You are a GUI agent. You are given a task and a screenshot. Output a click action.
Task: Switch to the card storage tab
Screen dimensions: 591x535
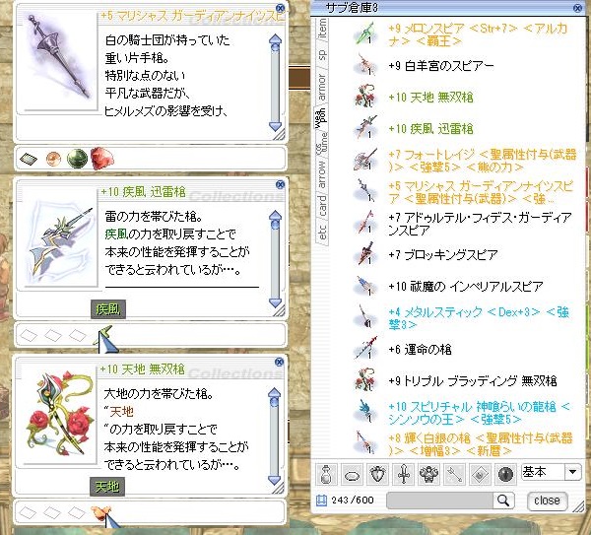click(x=321, y=206)
